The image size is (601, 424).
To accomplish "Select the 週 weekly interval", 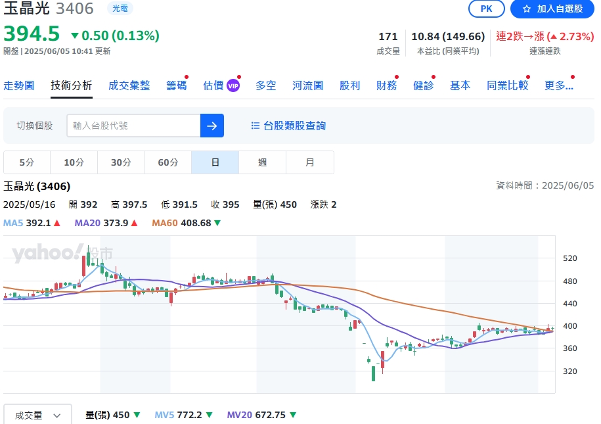I will click(x=263, y=162).
